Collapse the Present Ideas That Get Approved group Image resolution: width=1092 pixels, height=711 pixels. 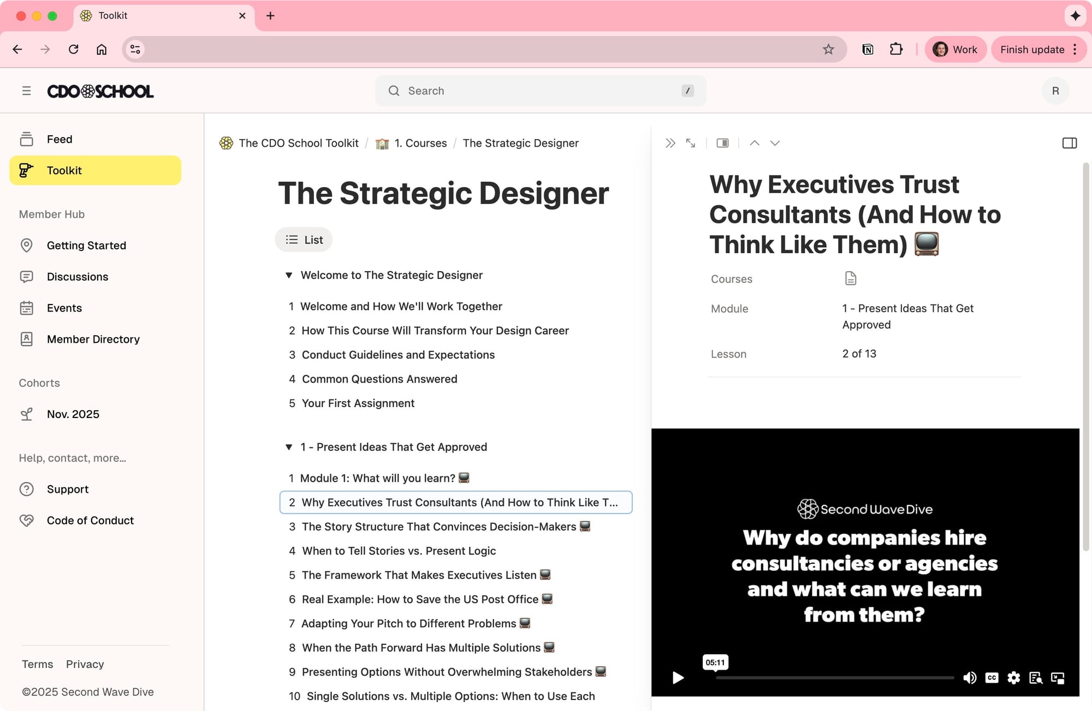click(x=289, y=447)
